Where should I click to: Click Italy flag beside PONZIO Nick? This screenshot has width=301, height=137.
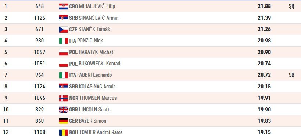click(x=64, y=41)
